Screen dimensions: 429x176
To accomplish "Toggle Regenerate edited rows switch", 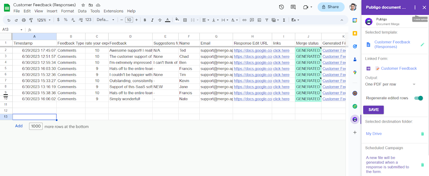I will [419, 98].
